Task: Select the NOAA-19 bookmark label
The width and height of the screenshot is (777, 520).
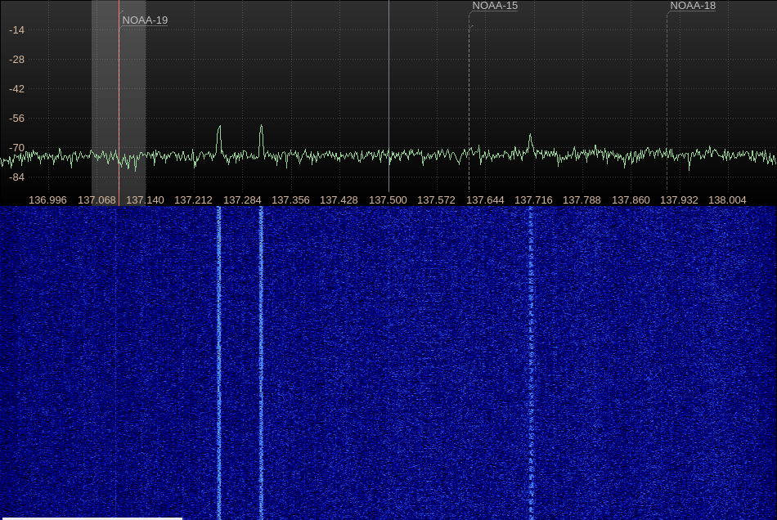Action: click(x=145, y=20)
